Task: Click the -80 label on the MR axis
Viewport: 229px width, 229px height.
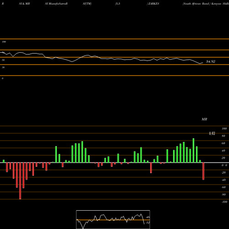Action: click(224, 195)
